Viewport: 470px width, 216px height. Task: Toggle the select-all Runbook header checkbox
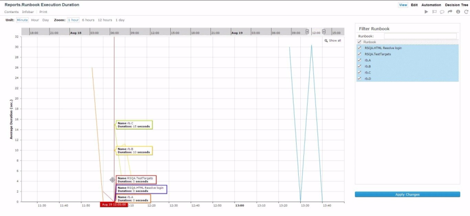pyautogui.click(x=359, y=42)
